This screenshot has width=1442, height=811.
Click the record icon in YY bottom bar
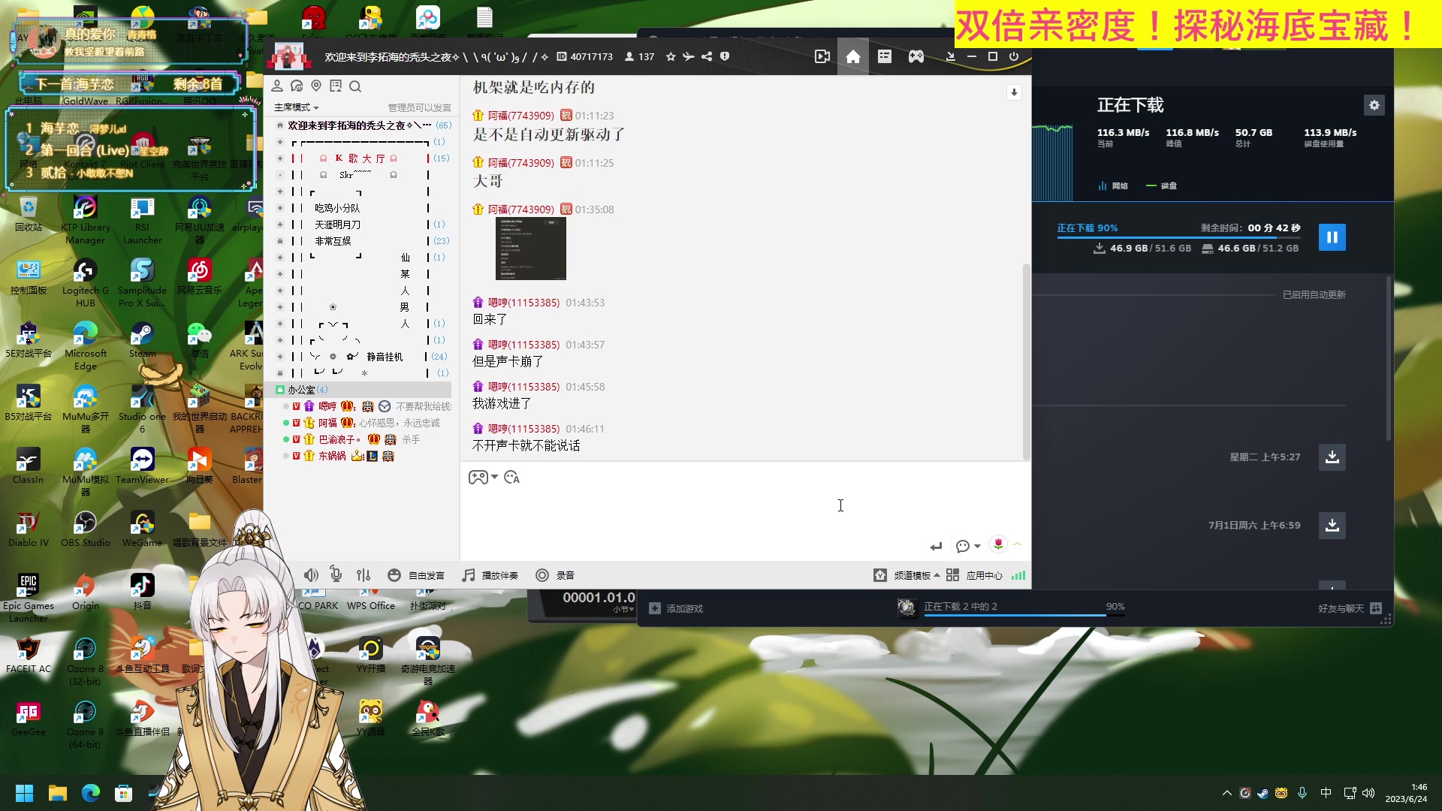pos(542,575)
